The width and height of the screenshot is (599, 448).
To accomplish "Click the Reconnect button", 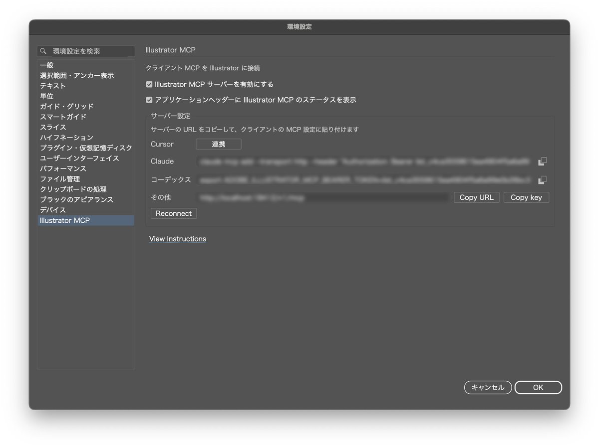I will pos(174,213).
